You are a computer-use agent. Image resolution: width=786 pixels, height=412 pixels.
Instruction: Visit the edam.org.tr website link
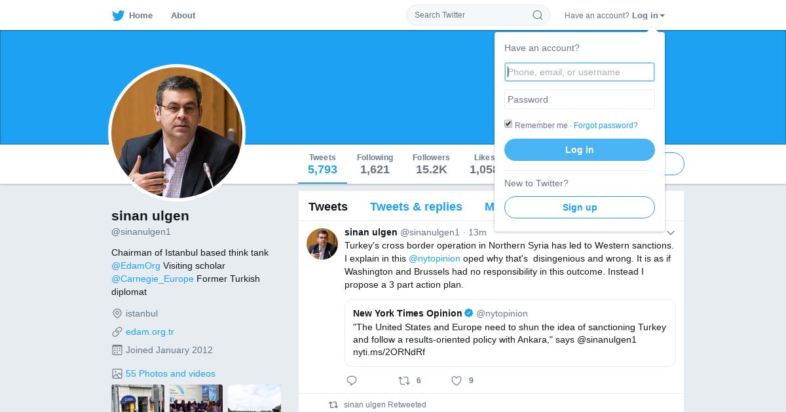(150, 332)
